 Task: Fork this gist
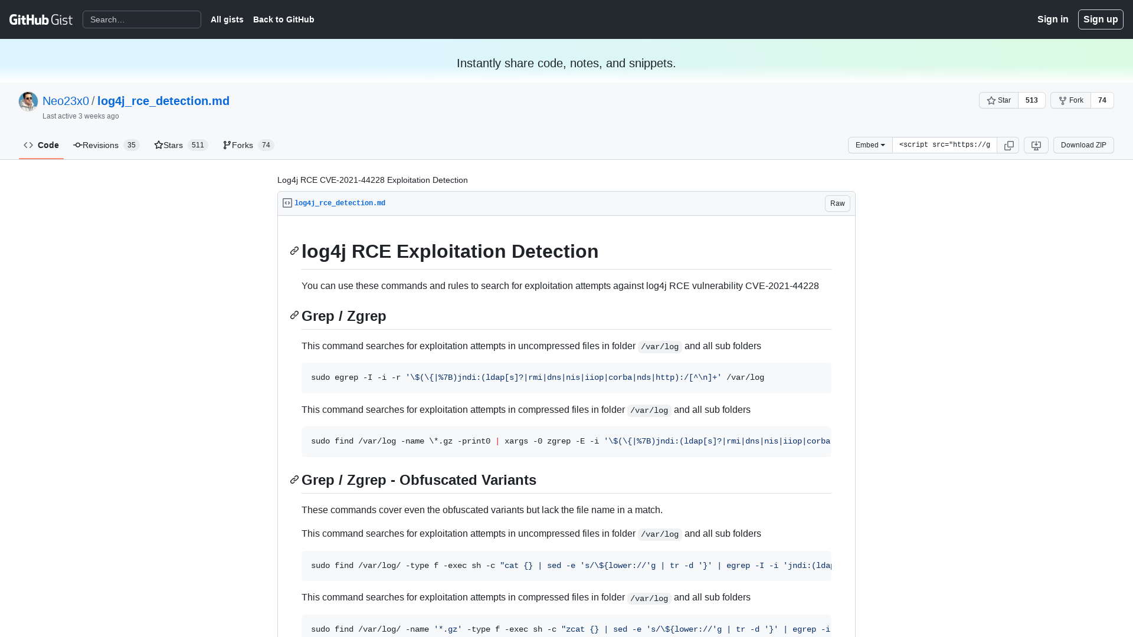point(1070,100)
